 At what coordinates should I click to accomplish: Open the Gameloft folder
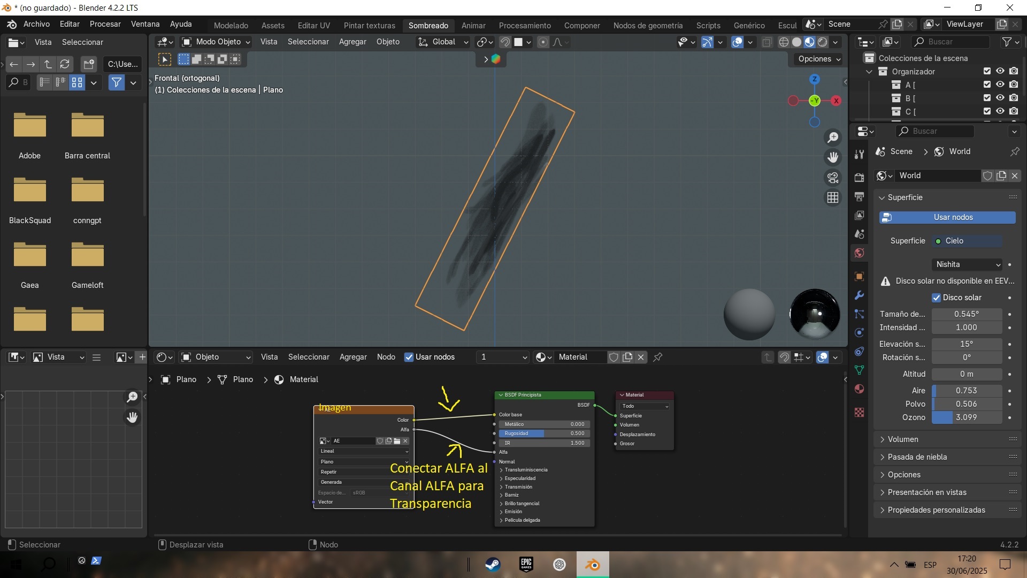pos(87,264)
